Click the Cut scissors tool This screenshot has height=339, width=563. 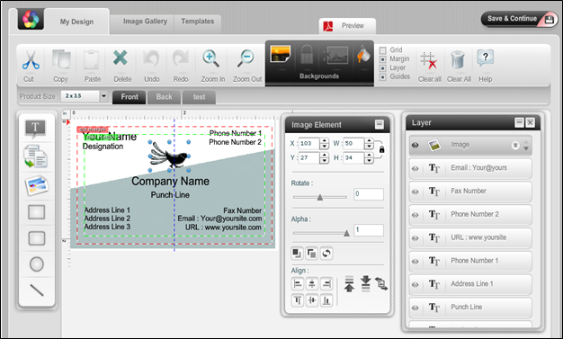[31, 60]
